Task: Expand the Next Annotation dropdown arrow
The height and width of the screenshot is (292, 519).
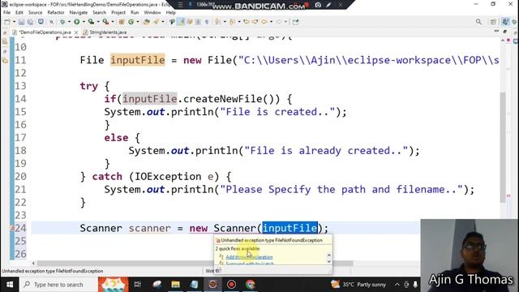Action: tap(225, 22)
